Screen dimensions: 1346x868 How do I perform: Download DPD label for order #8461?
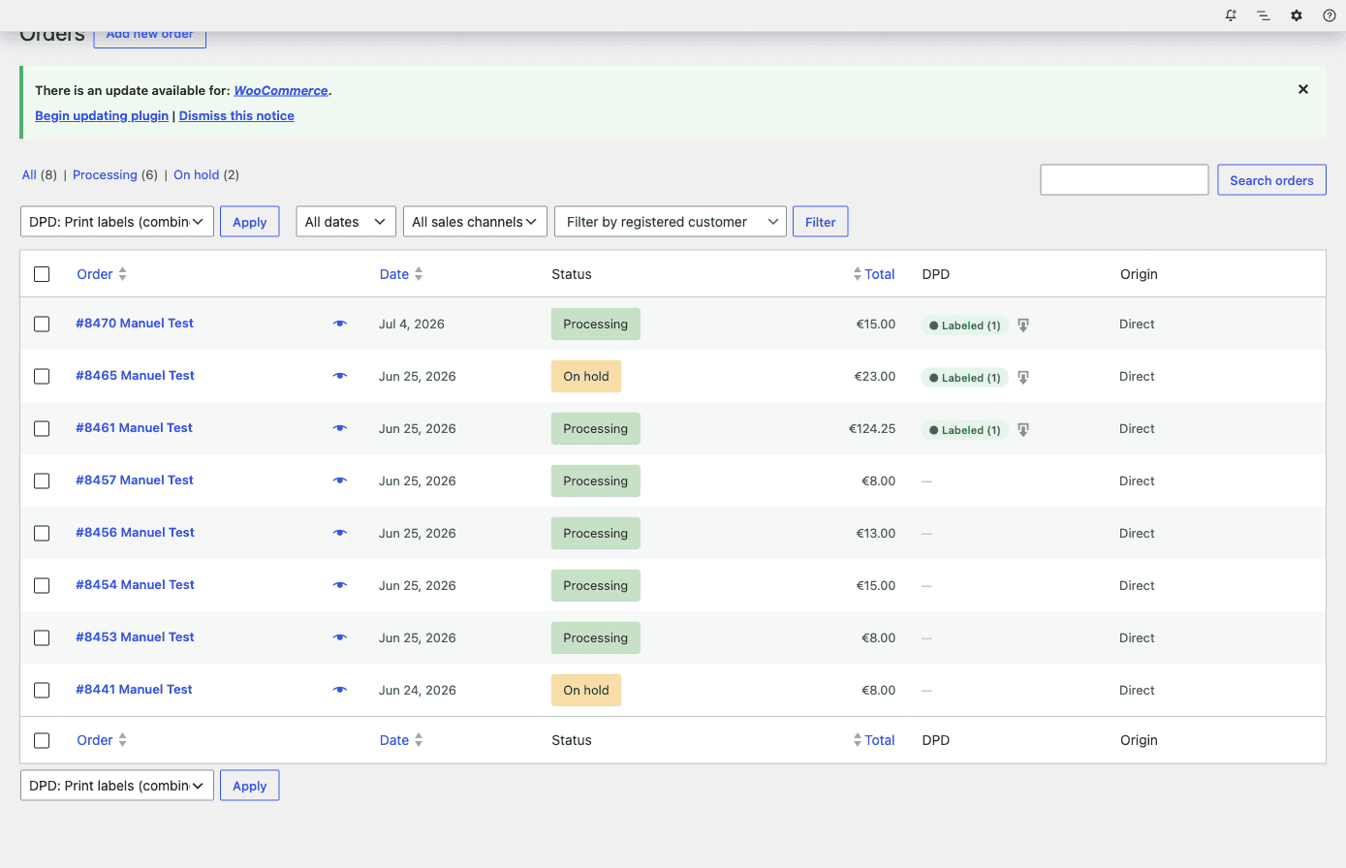[1023, 430]
